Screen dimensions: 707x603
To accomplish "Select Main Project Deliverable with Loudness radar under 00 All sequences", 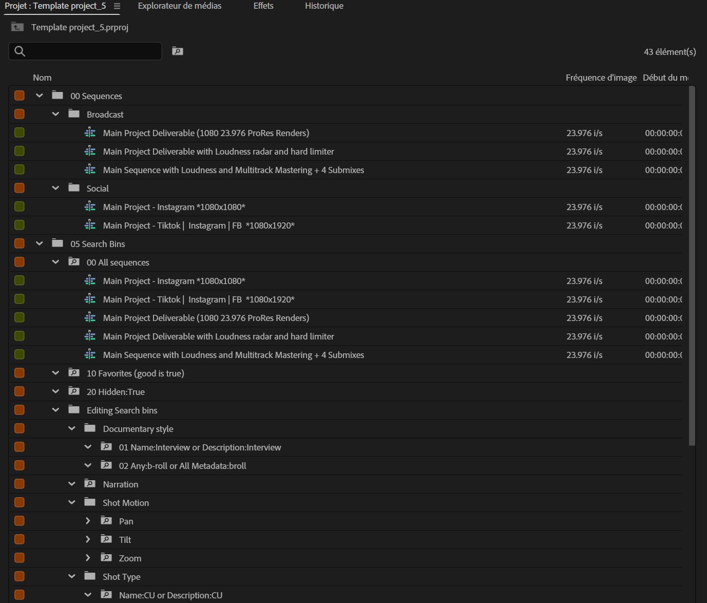I will point(218,336).
